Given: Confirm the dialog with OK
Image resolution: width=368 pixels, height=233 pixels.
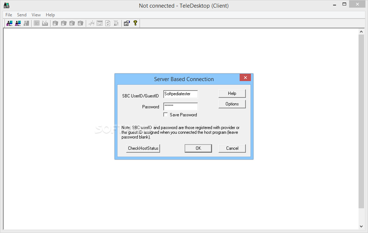Looking at the screenshot, I should (198, 148).
